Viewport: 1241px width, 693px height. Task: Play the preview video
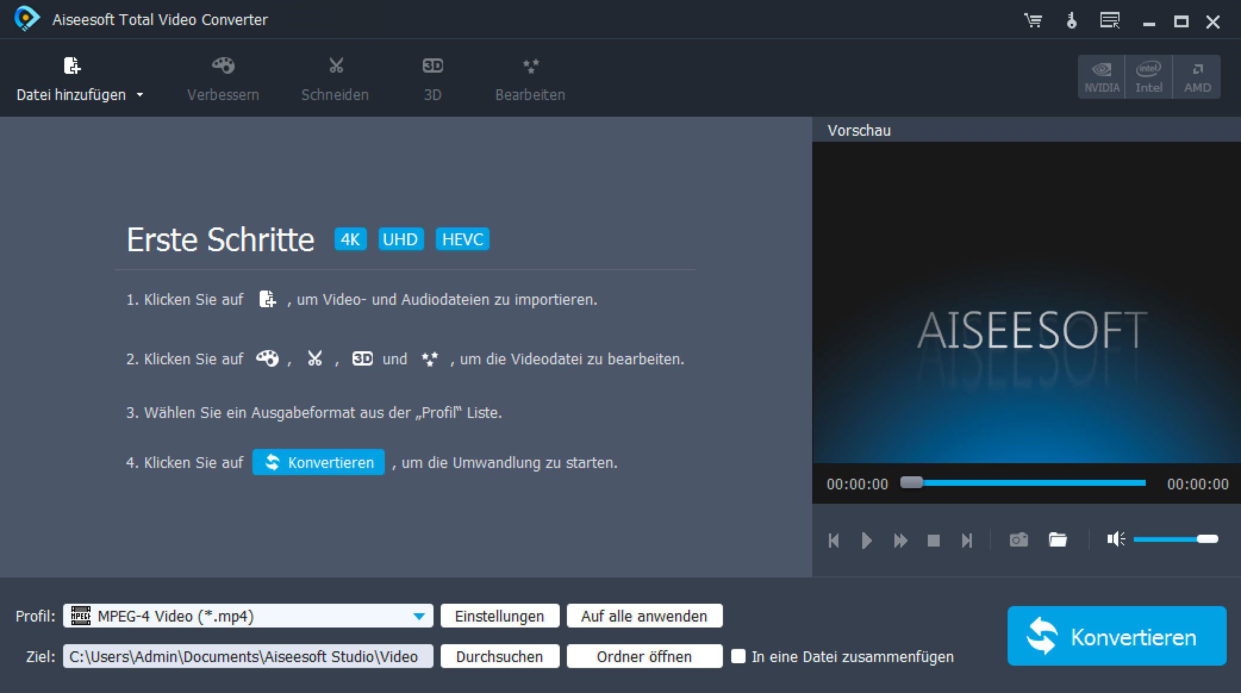[867, 541]
